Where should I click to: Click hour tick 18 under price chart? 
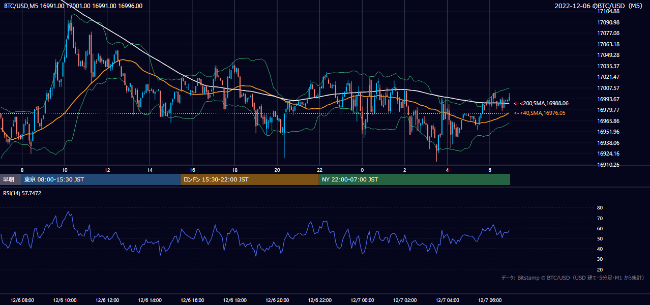[234, 170]
